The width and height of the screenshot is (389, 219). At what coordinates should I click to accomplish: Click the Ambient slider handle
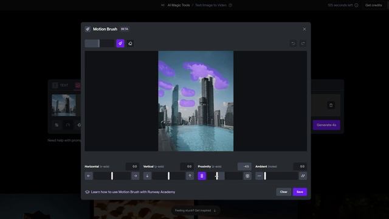265,176
